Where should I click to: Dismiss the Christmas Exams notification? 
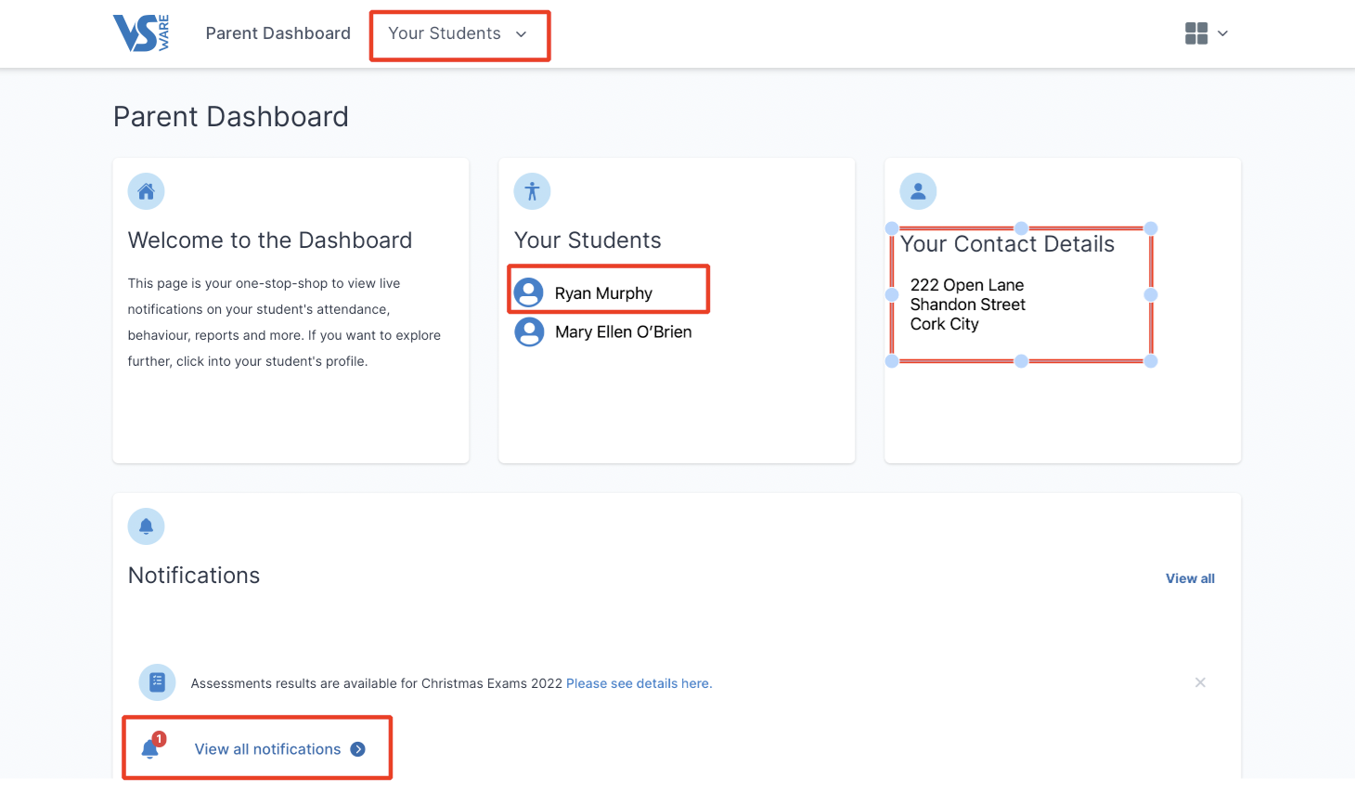click(x=1200, y=682)
